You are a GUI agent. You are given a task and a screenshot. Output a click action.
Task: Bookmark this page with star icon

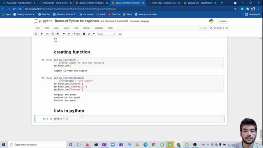[235, 9]
